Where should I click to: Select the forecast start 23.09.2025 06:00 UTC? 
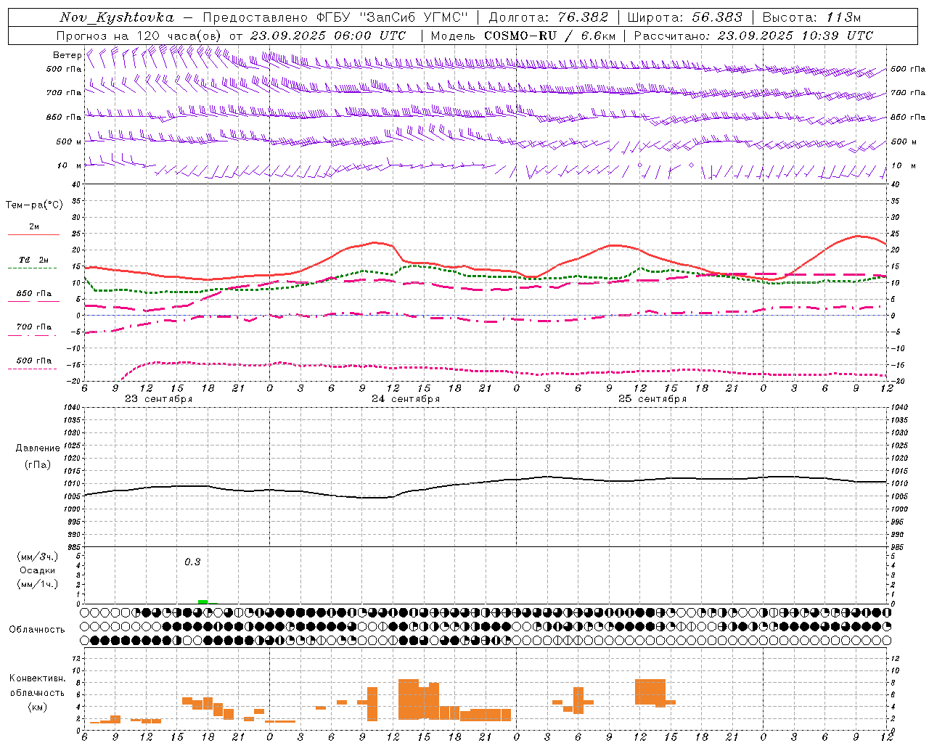tap(328, 36)
